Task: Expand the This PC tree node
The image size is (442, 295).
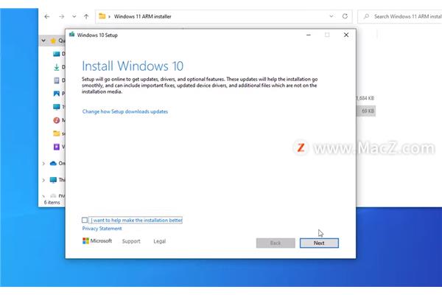Action: click(43, 180)
